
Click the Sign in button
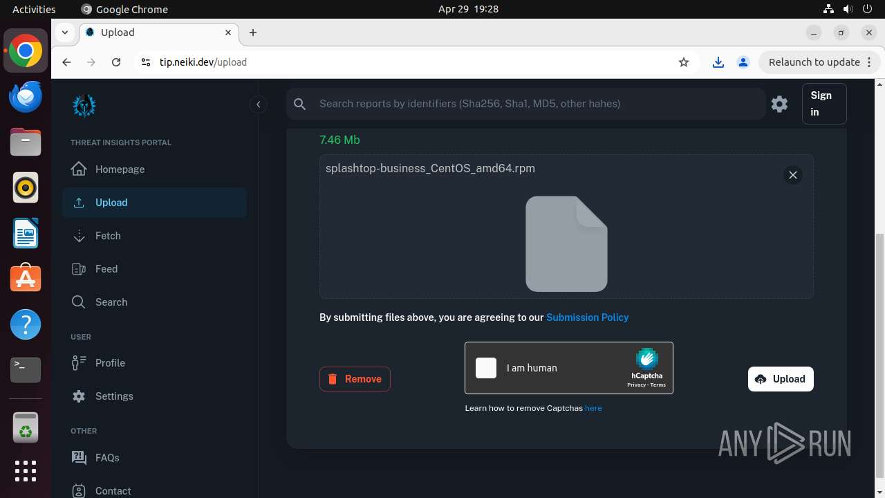824,104
